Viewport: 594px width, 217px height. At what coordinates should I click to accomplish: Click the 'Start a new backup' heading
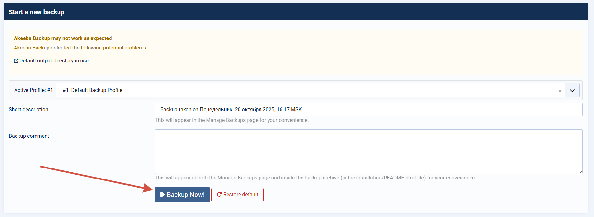37,12
